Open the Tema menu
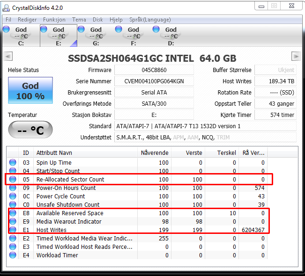305x276 pixels. (79, 20)
